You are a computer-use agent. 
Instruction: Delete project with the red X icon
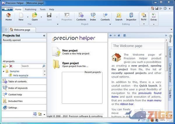click(x=11, y=66)
